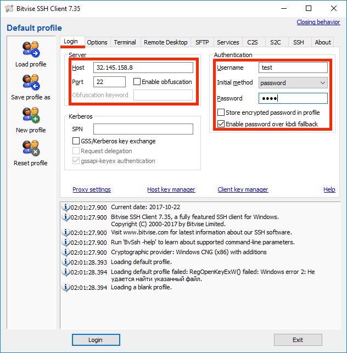This screenshot has height=353, width=347.
Task: Click info icon beside 'Bitvise SSH Client 7.35, a fully featured' entry
Action: (65, 217)
